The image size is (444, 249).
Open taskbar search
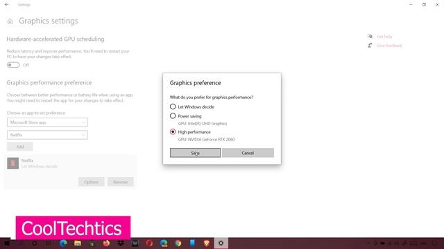pos(20,243)
